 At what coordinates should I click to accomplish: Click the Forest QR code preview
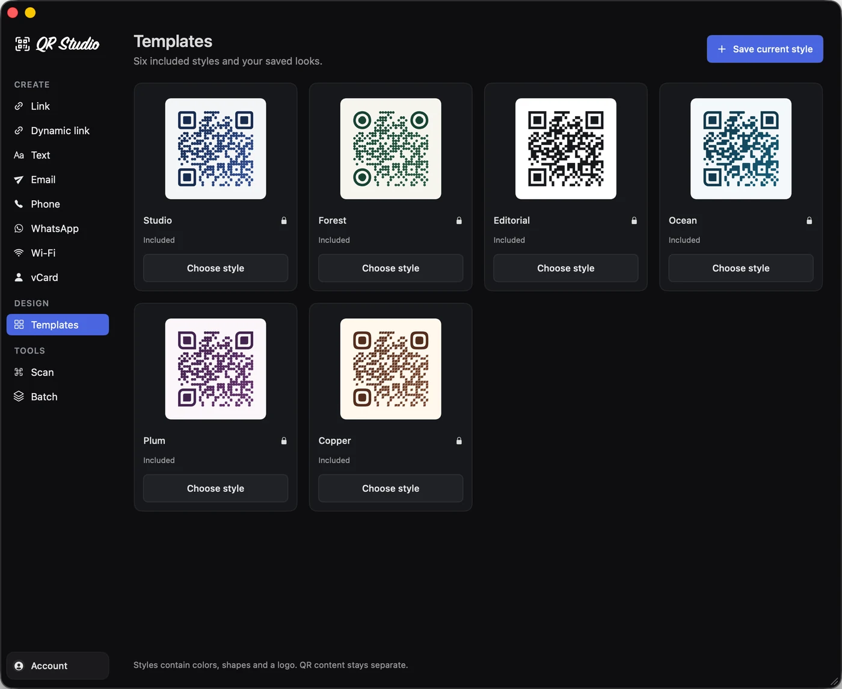click(391, 149)
